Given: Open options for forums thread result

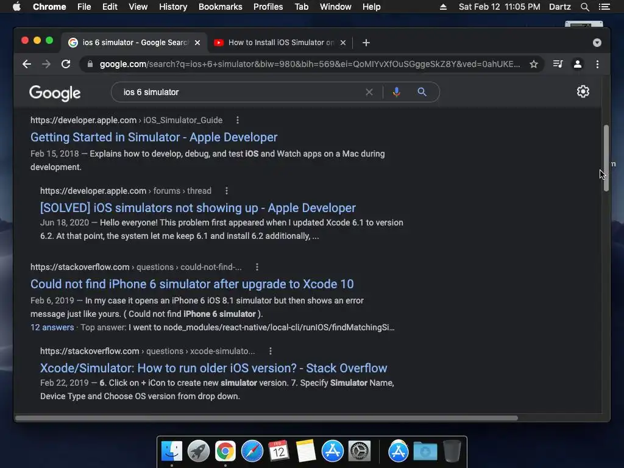Looking at the screenshot, I should pos(227,191).
